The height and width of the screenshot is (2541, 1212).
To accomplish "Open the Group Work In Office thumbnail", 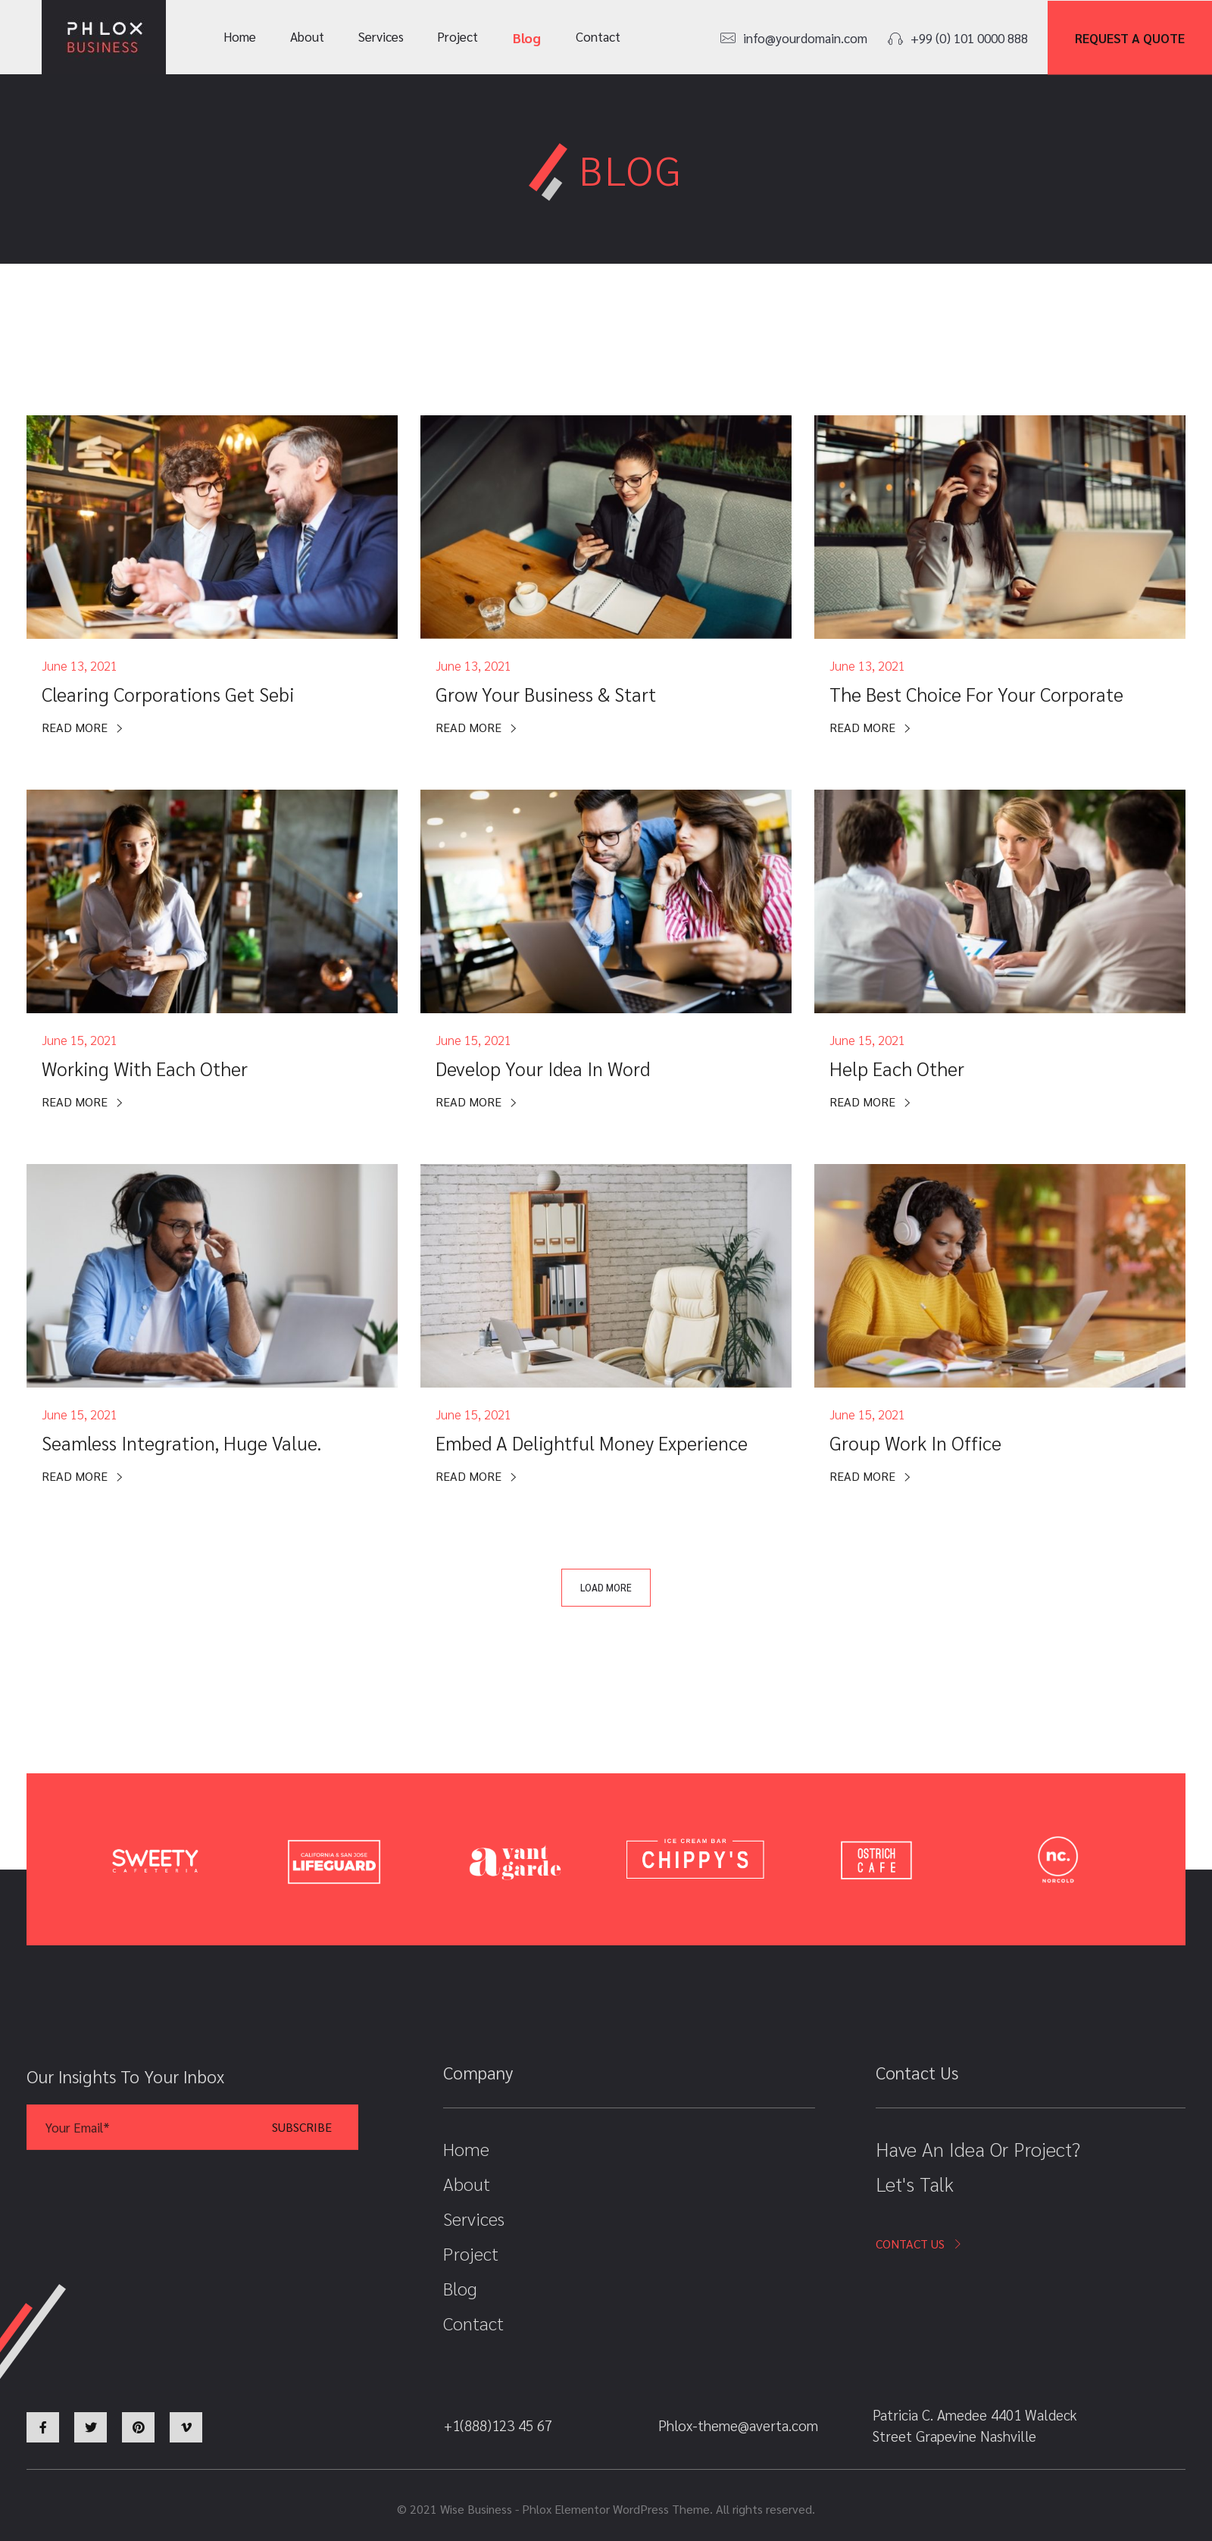I will coord(999,1275).
